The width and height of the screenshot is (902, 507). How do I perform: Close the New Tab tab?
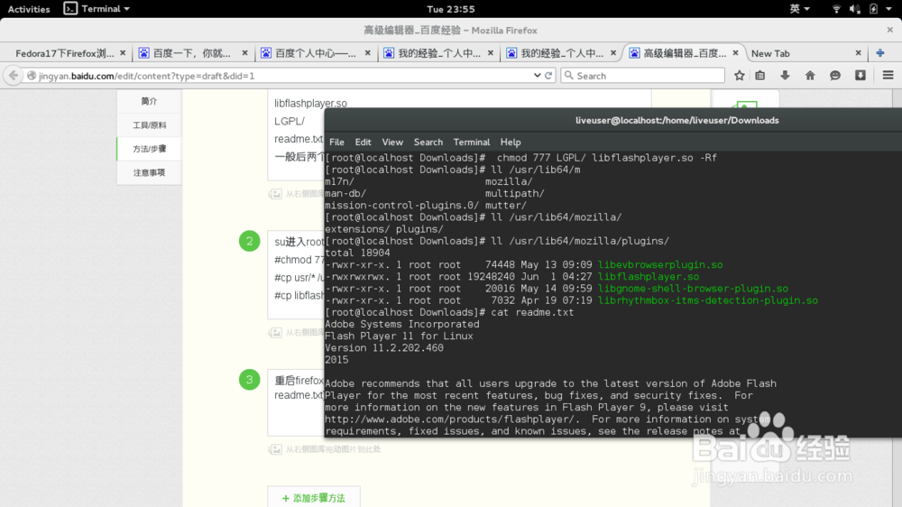tap(858, 53)
